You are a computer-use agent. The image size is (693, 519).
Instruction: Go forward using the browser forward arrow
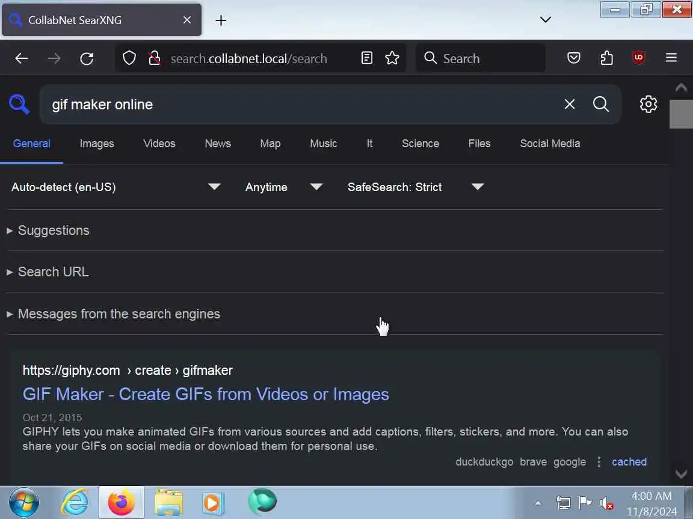pyautogui.click(x=54, y=58)
